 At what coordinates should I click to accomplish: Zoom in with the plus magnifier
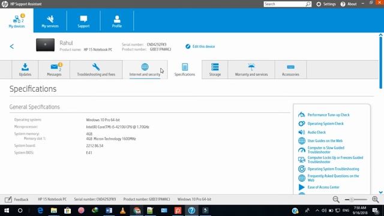(376, 199)
